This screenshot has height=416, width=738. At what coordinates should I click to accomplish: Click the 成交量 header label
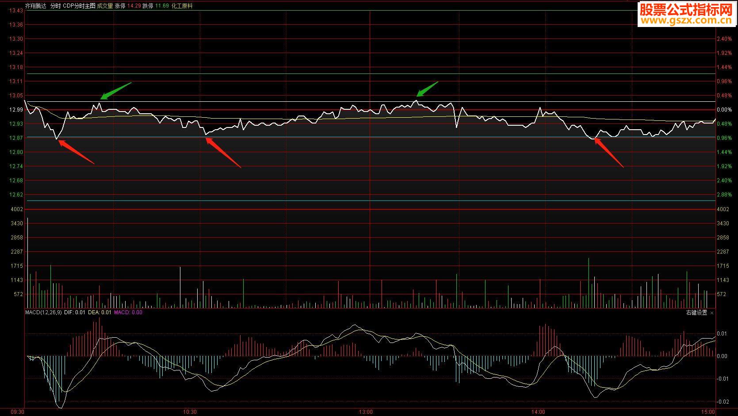105,6
